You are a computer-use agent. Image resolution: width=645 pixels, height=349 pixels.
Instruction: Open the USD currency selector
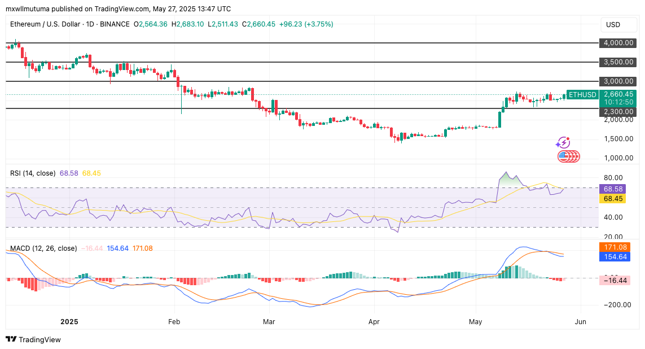coord(613,25)
